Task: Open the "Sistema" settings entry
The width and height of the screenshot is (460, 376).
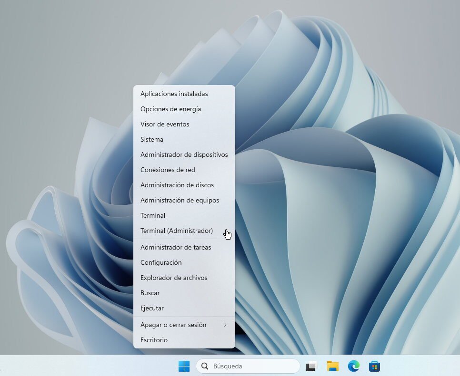Action: (151, 139)
